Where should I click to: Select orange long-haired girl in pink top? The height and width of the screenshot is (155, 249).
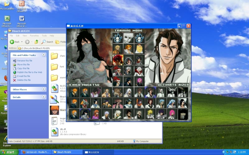point(96,114)
